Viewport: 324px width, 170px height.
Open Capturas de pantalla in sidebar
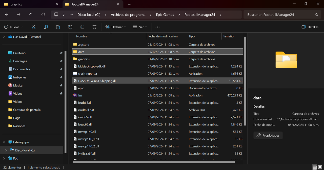tap(27, 110)
